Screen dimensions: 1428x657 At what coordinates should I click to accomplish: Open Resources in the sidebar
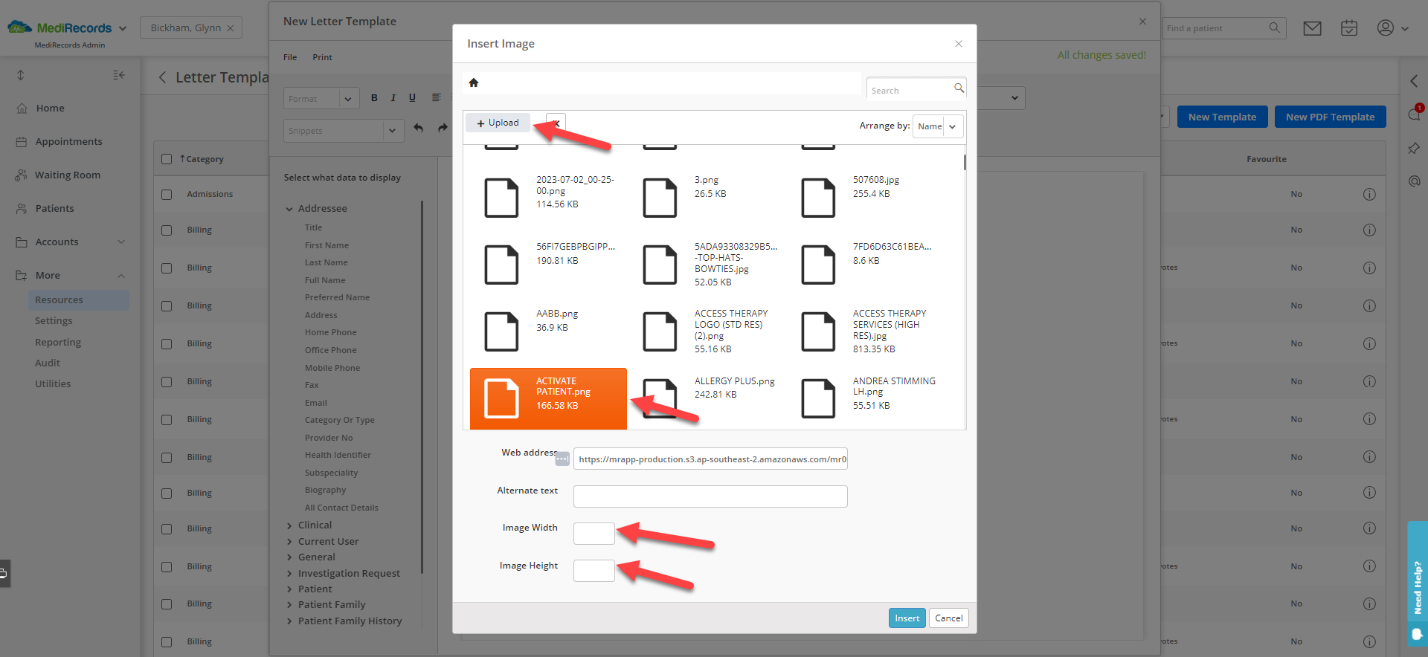tap(78, 300)
